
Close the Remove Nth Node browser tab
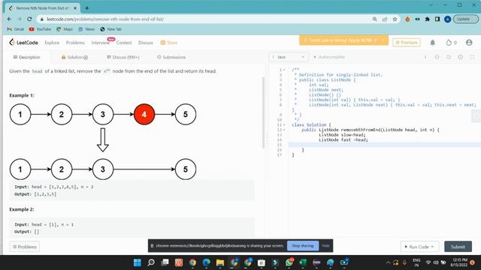[75, 8]
